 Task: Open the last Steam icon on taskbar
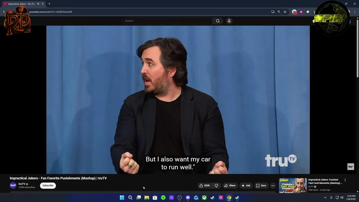(237, 198)
